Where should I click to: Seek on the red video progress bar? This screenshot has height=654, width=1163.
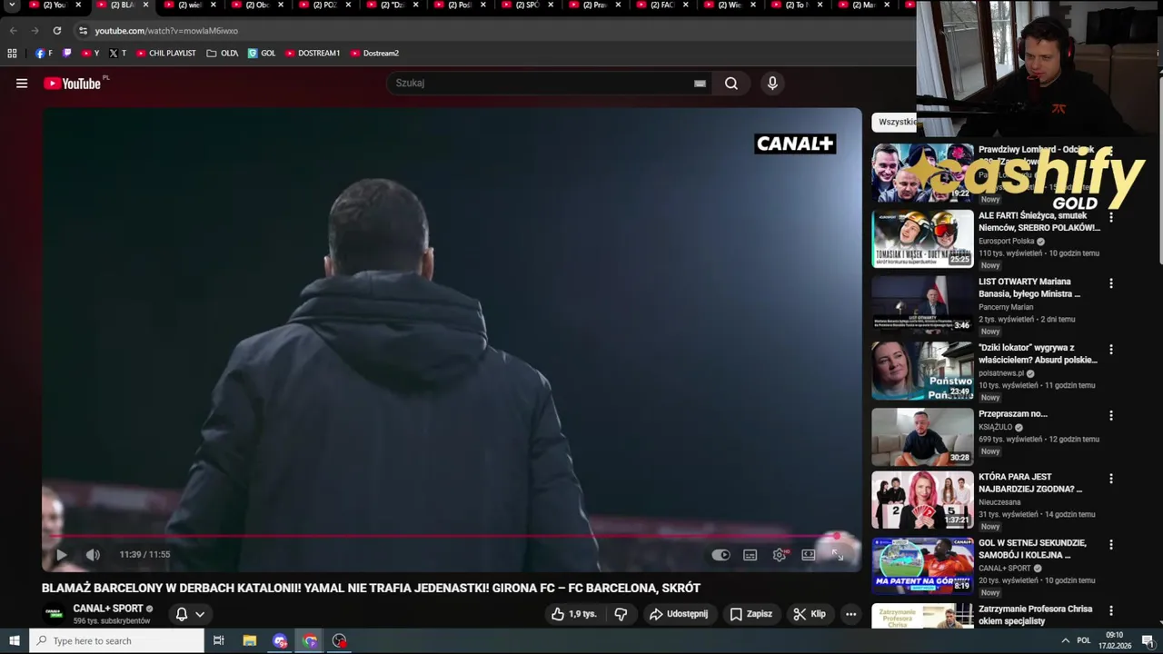pos(452,536)
